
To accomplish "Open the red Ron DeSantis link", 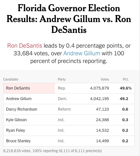I will click(25, 46).
